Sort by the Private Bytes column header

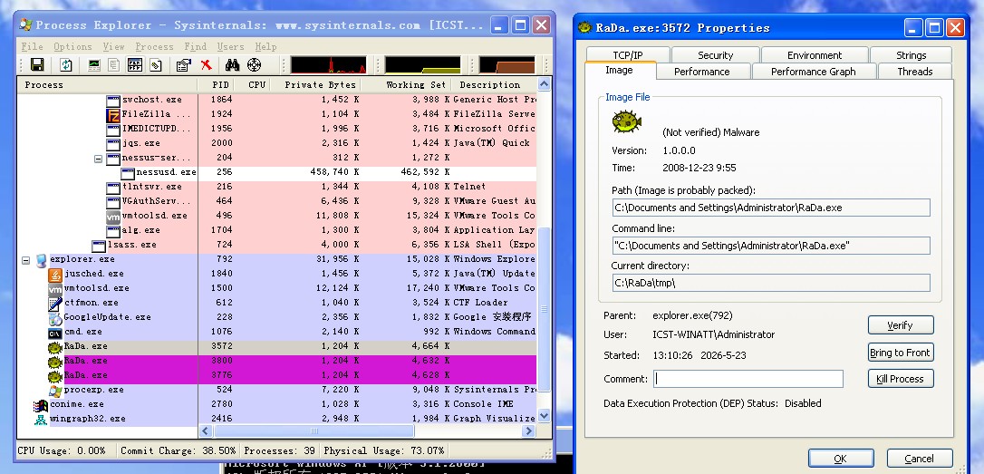(316, 85)
